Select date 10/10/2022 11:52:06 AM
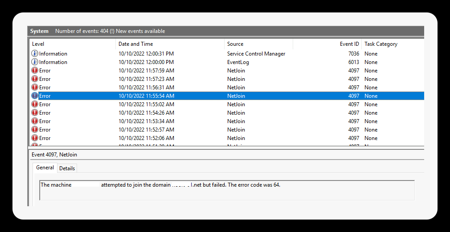This screenshot has height=232, width=450. coord(146,138)
